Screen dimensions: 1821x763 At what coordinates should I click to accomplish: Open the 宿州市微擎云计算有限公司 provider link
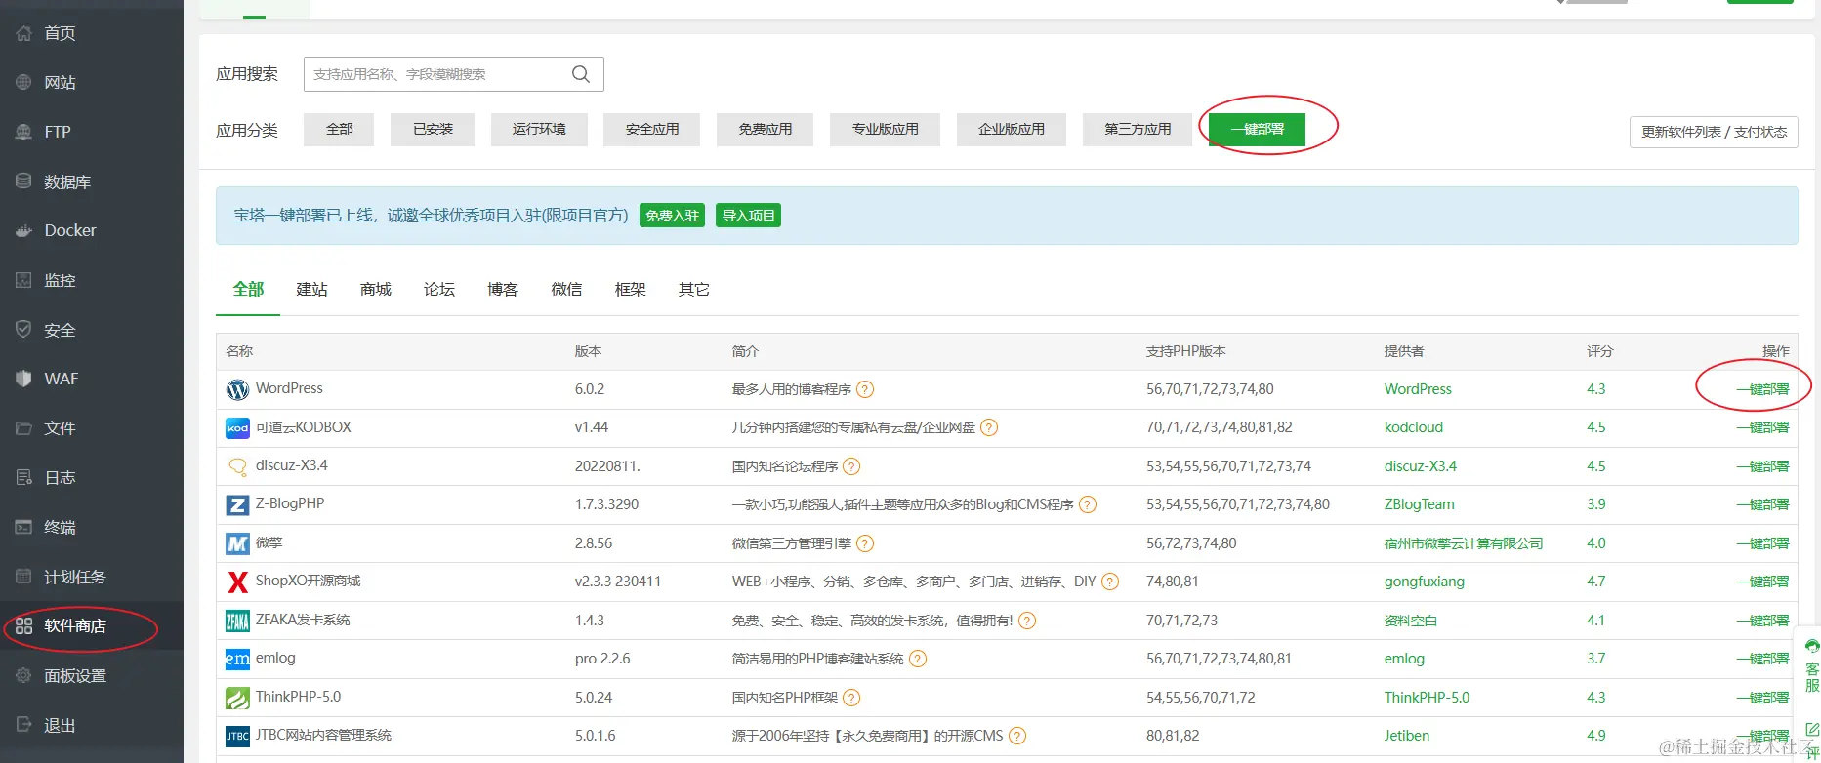(1464, 543)
